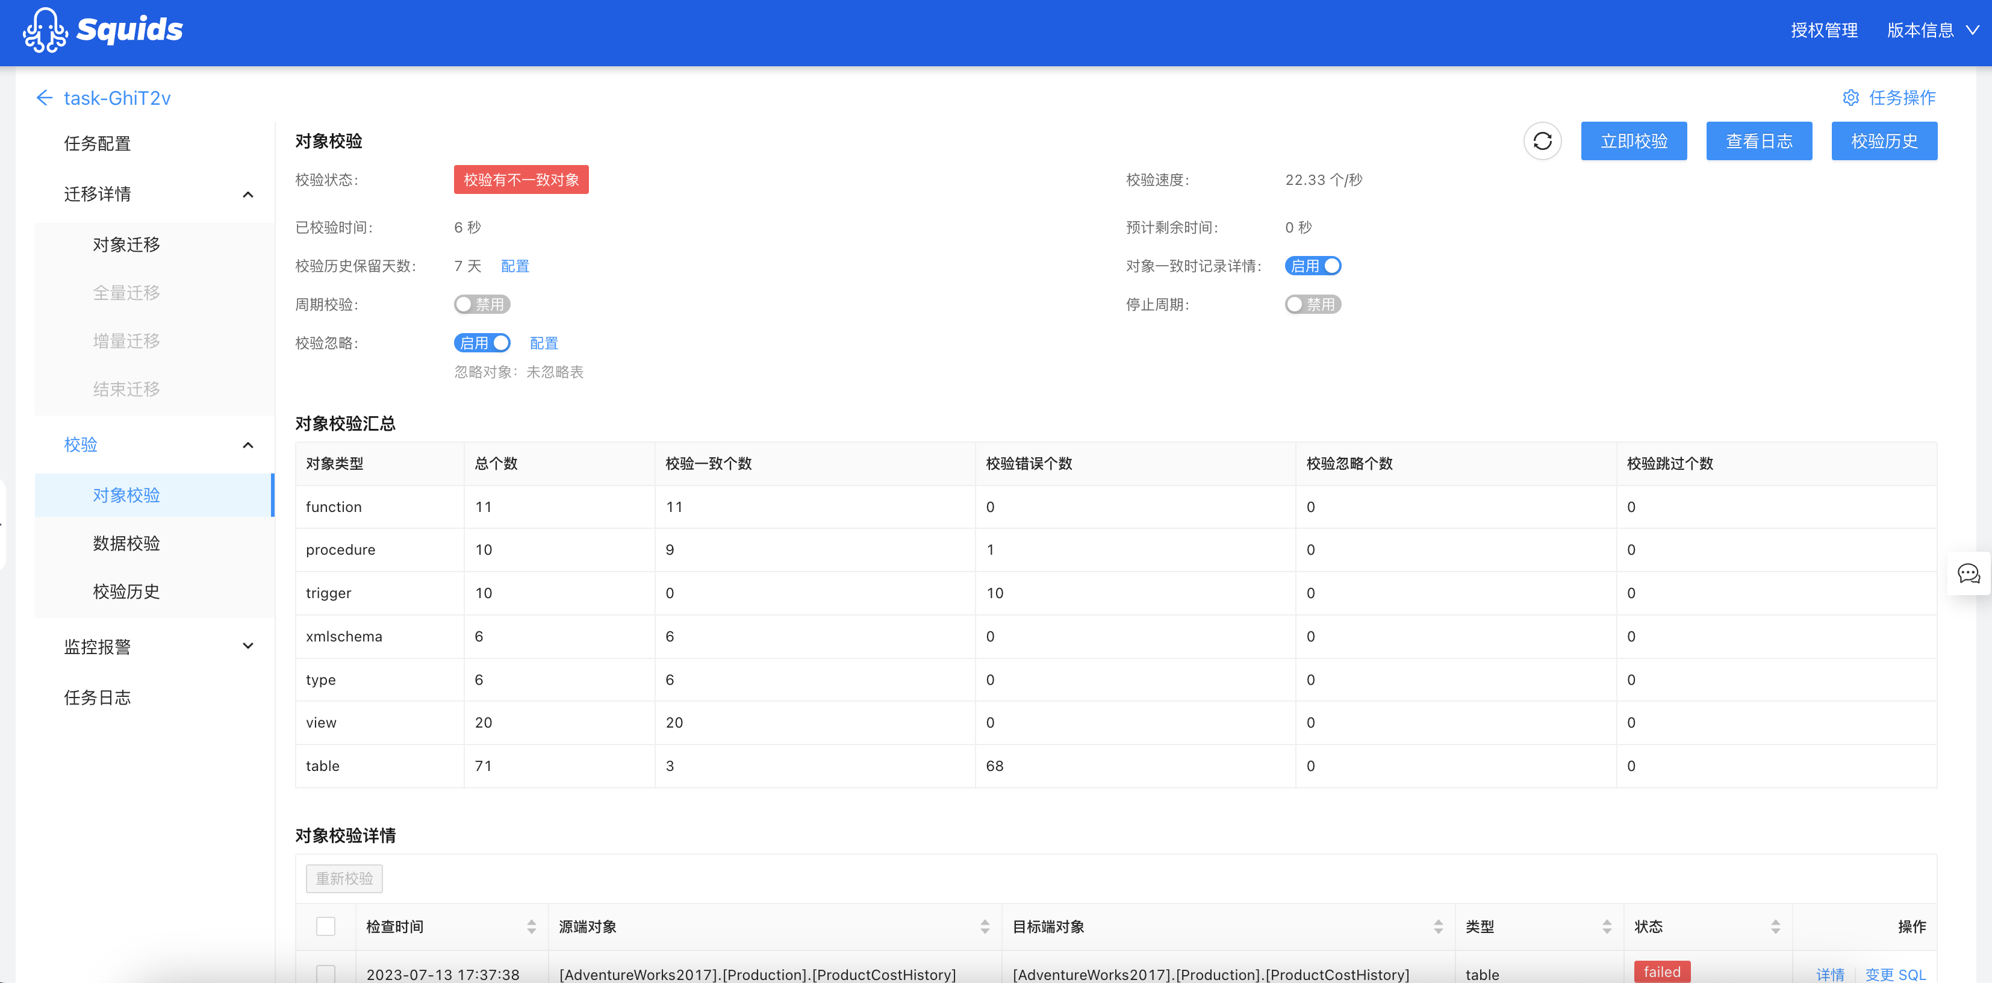This screenshot has height=983, width=1992.
Task: Open the 版本信息 dropdown
Action: pyautogui.click(x=1932, y=30)
